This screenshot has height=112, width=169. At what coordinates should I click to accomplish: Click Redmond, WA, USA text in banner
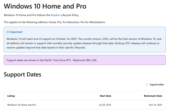click(85, 60)
